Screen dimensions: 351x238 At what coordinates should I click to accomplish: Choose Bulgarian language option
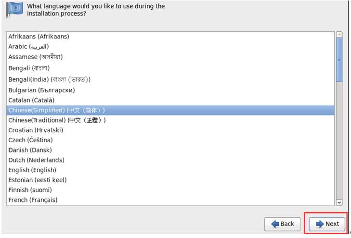170,90
